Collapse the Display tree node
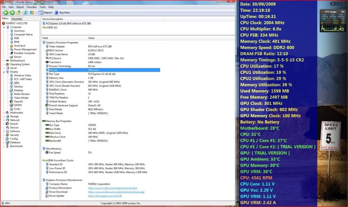Screen dimensions: 348x207 [x=4, y=72]
